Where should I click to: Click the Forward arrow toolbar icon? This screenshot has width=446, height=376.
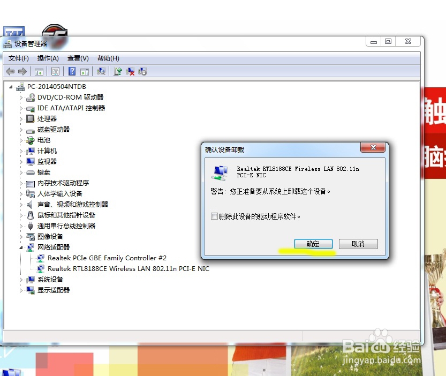22,71
